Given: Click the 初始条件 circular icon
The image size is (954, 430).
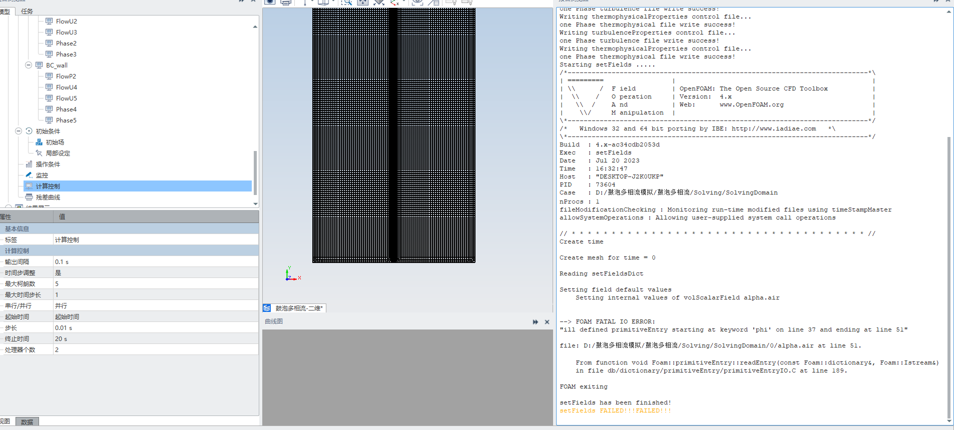Looking at the screenshot, I should 29,131.
